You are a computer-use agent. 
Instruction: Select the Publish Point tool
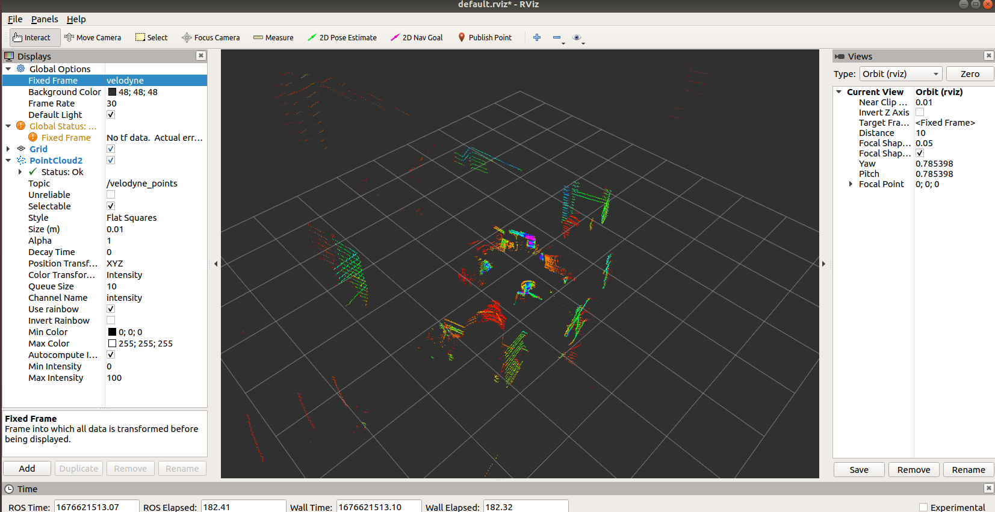point(485,37)
